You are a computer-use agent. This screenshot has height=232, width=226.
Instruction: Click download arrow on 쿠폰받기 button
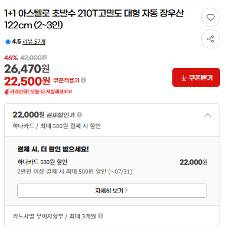coord(184,78)
